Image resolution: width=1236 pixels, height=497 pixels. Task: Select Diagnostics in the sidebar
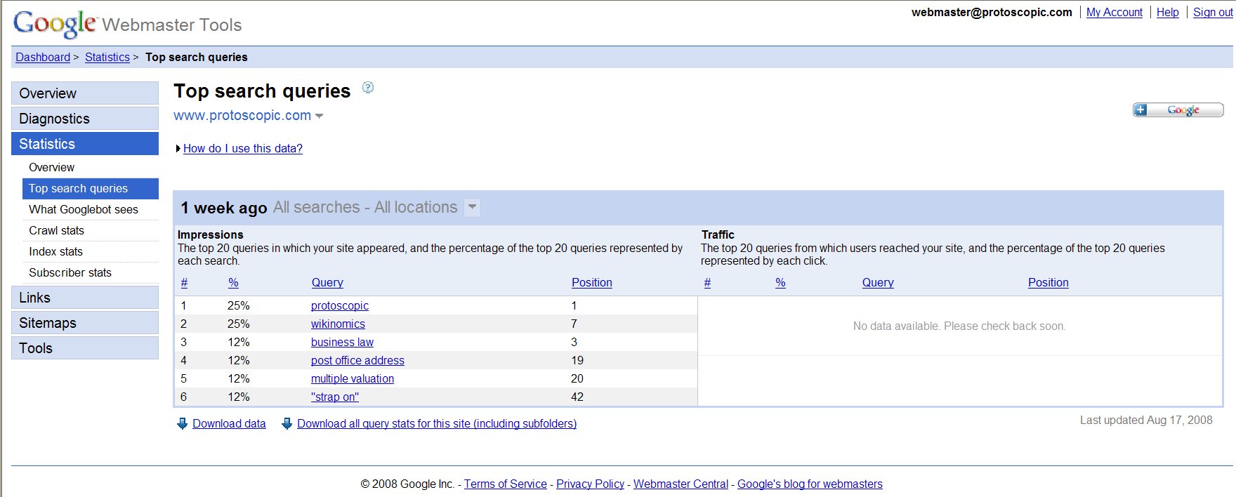coord(85,119)
